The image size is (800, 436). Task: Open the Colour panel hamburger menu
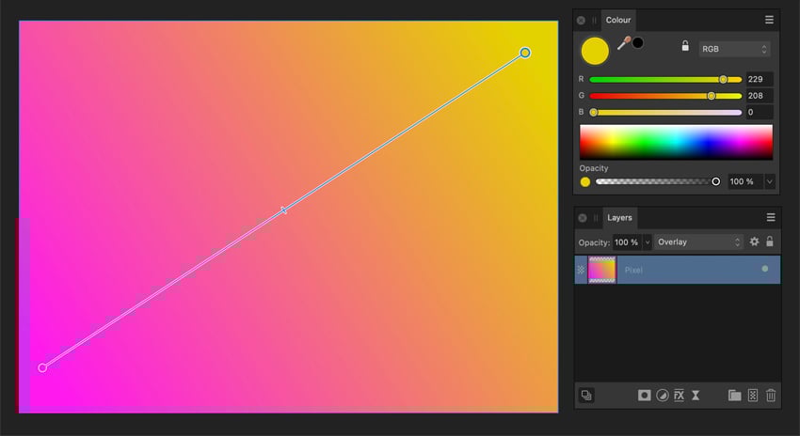(x=769, y=20)
